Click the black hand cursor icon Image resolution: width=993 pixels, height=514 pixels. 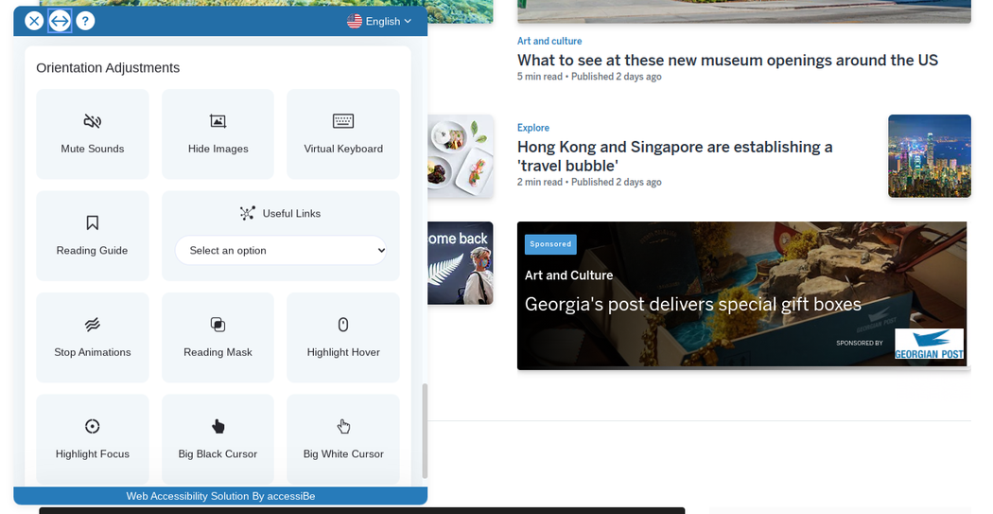click(x=218, y=427)
